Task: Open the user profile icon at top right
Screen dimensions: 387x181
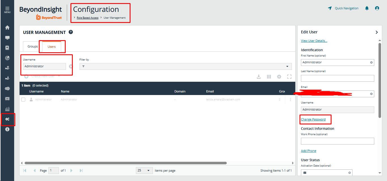Action: (x=377, y=8)
